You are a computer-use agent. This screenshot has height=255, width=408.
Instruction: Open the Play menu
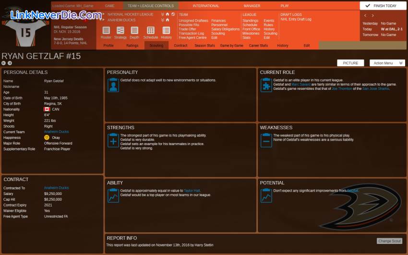[x=285, y=6]
